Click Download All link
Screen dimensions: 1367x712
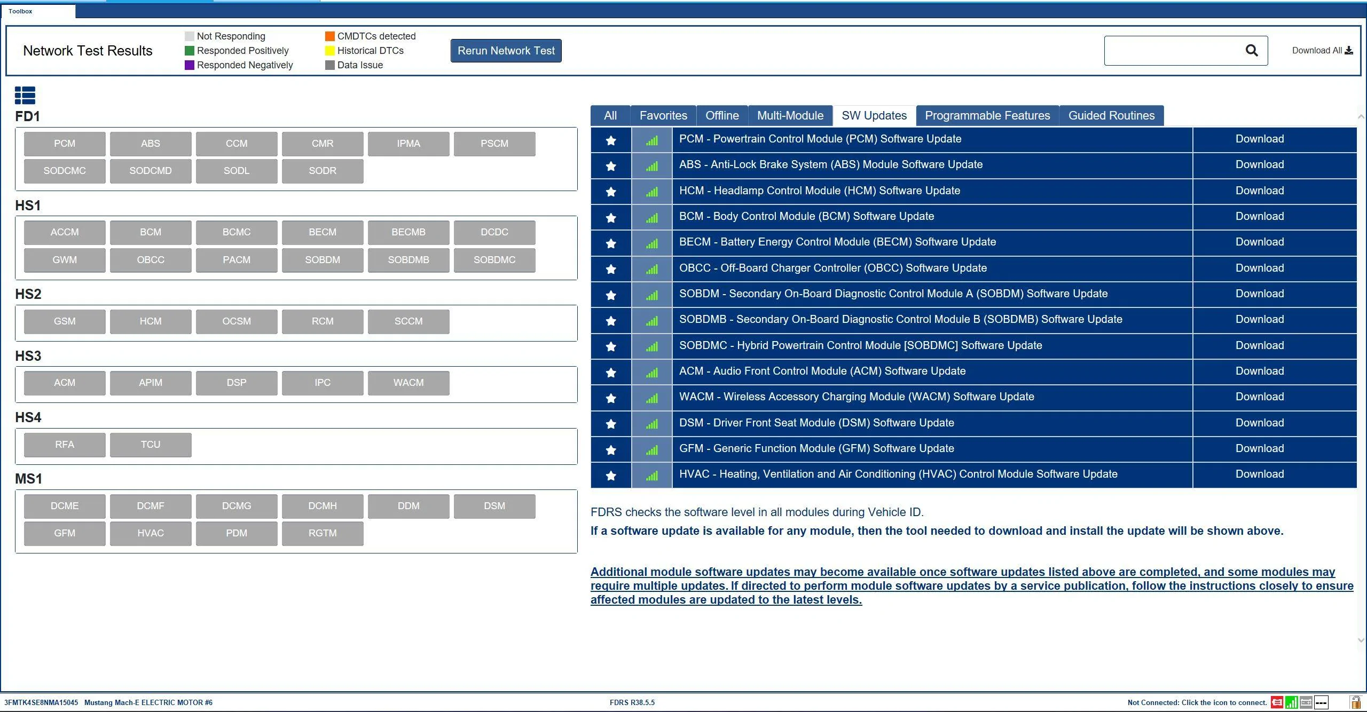coord(1322,51)
